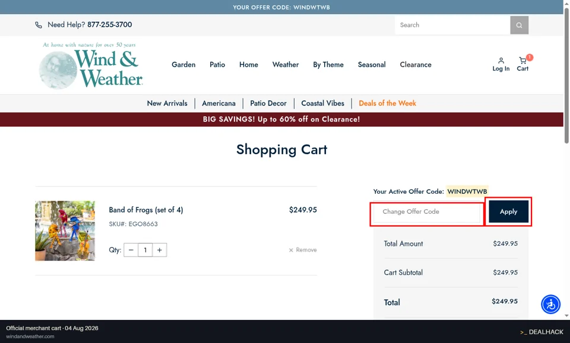The width and height of the screenshot is (570, 343).
Task: Click the Total Amount row label
Action: [403, 243]
